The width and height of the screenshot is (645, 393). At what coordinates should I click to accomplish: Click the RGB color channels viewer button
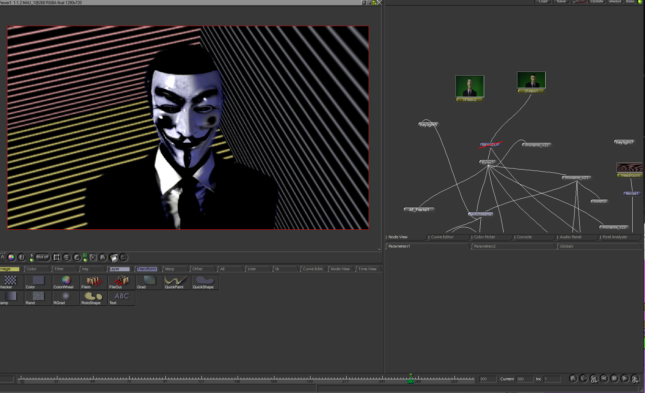pyautogui.click(x=11, y=257)
